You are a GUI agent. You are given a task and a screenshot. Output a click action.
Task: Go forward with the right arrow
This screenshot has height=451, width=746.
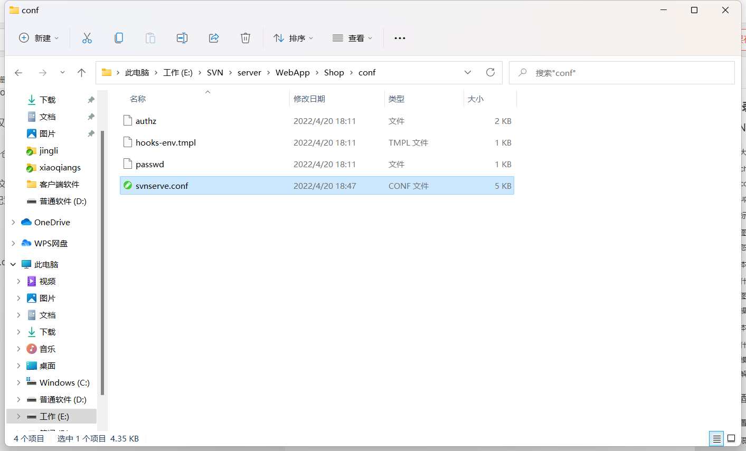point(43,73)
